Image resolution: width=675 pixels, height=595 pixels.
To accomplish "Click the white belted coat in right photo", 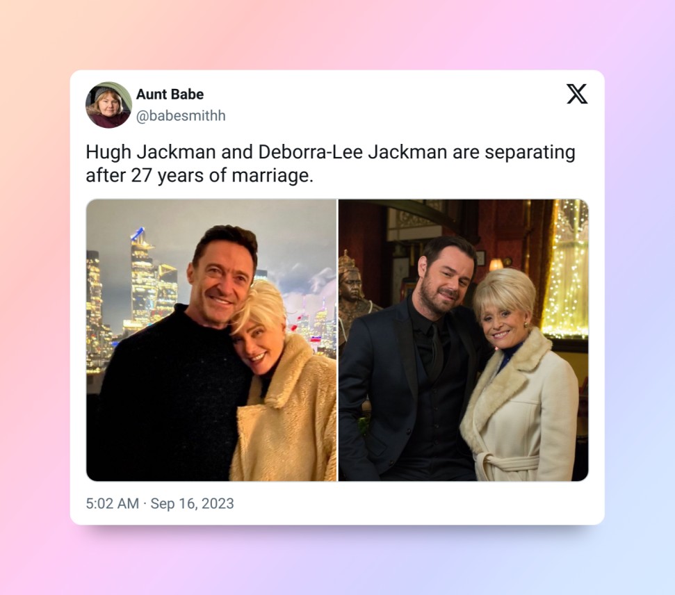I will coord(519,409).
